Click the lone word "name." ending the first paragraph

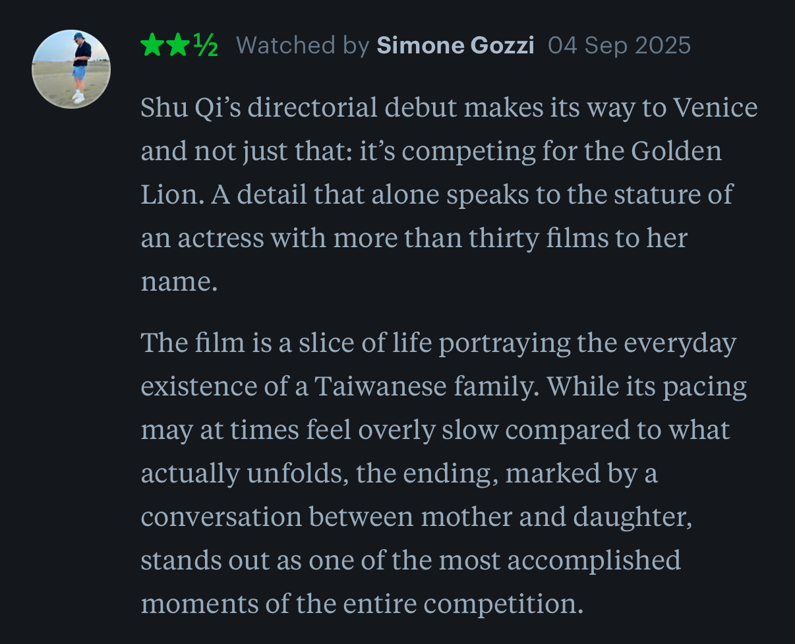179,282
